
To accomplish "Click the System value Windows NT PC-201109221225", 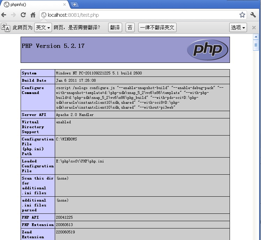I will click(x=99, y=73).
